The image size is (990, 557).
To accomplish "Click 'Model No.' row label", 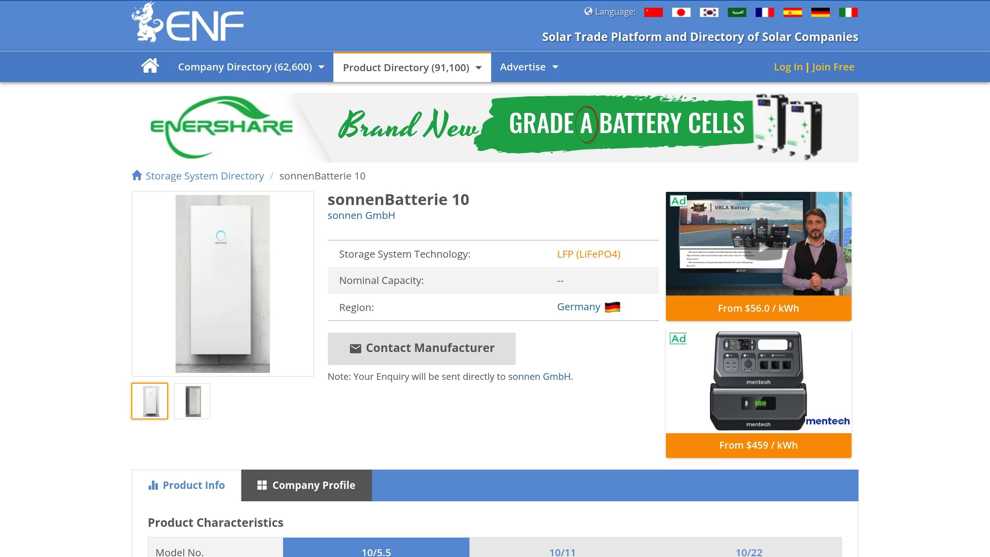I will click(179, 552).
